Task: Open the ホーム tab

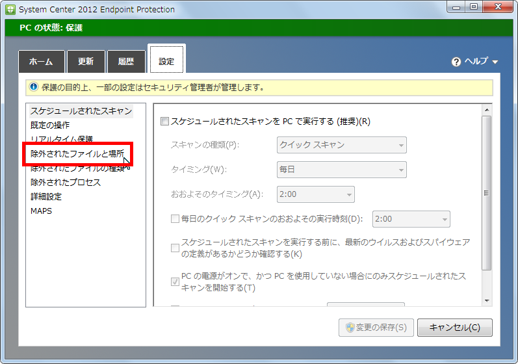Action: 42,62
